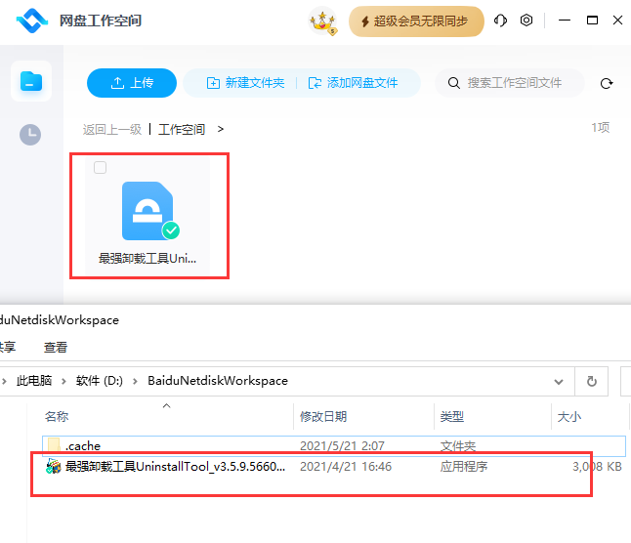Sort by 大小 column header
The image size is (631, 543).
tap(569, 416)
